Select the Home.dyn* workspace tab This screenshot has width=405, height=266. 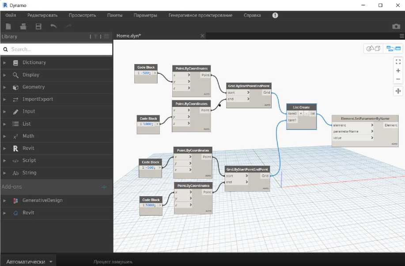tap(129, 36)
